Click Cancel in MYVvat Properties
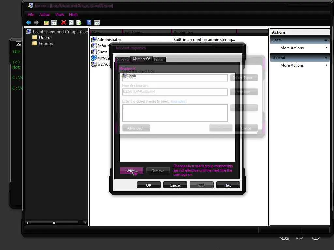Screen dimensions: 334x250 click(175, 185)
